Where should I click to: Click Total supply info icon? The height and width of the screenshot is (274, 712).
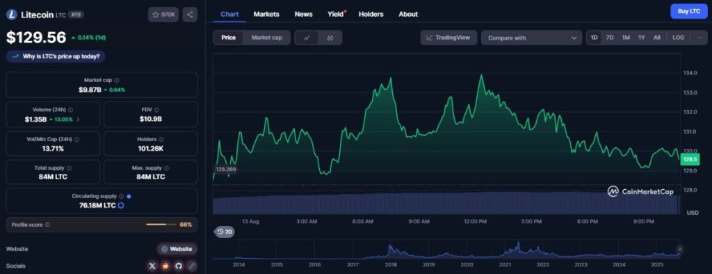point(69,168)
